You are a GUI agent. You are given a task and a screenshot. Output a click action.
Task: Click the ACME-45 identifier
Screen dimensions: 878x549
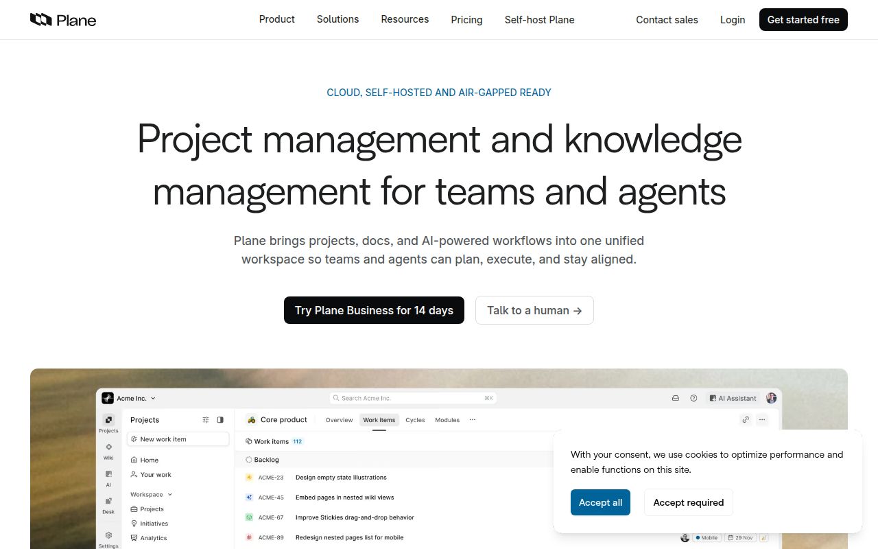tap(271, 498)
